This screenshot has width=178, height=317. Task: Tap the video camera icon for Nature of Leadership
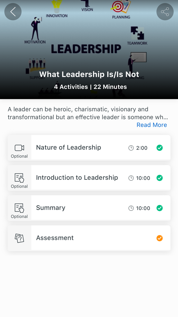click(19, 148)
